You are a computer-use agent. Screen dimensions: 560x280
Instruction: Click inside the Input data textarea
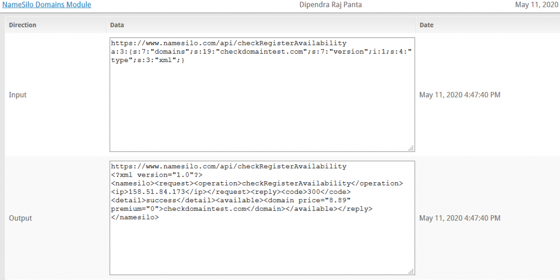click(262, 95)
